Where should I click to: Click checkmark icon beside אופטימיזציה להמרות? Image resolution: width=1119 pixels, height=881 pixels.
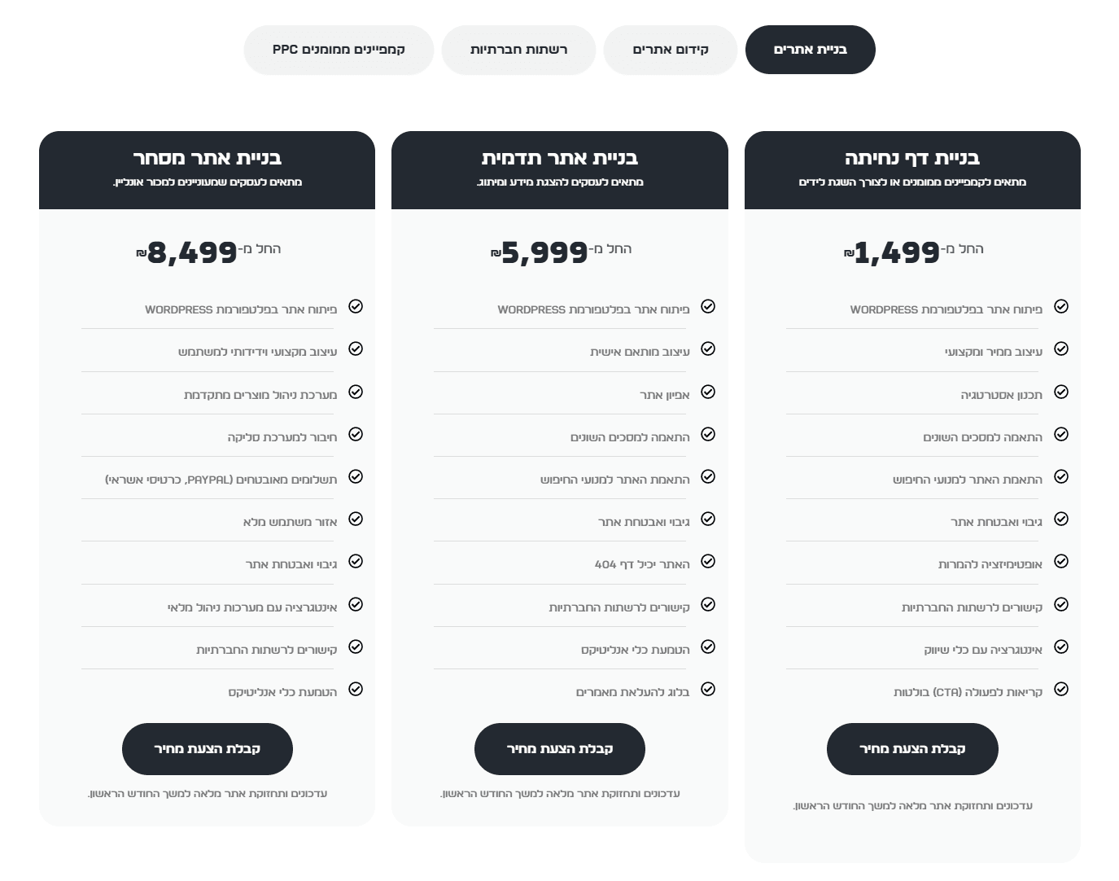(1061, 561)
